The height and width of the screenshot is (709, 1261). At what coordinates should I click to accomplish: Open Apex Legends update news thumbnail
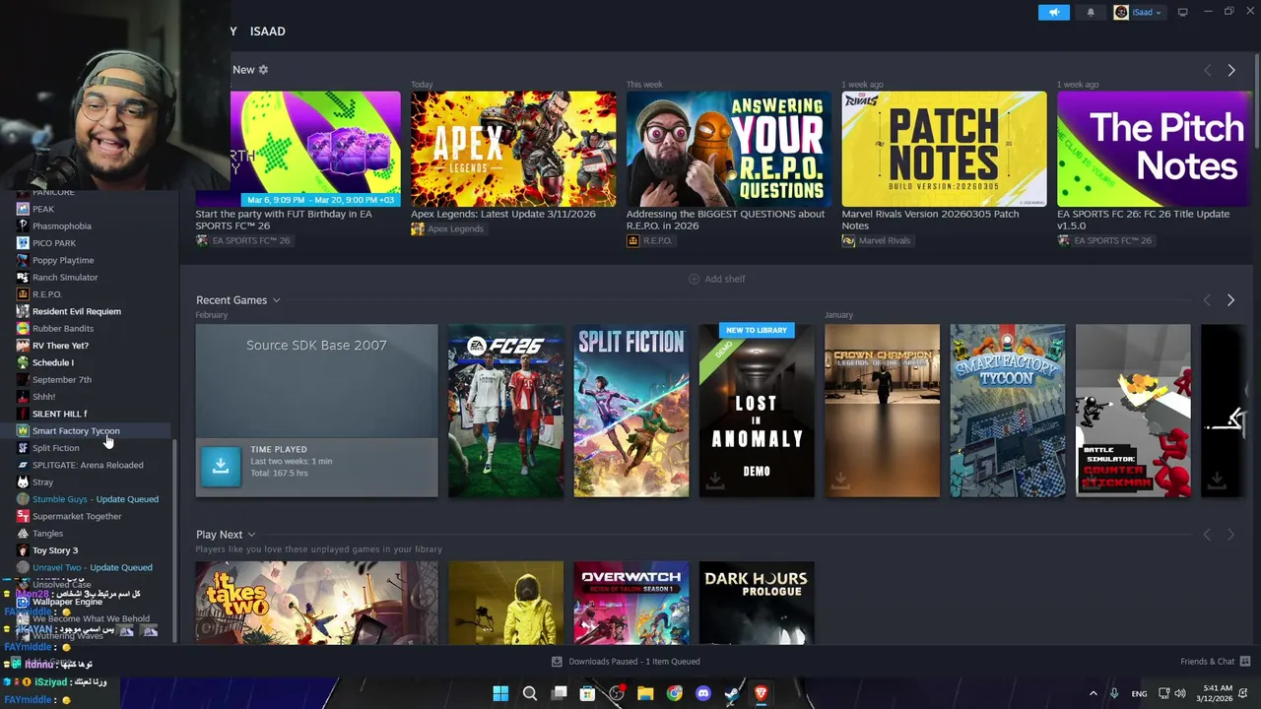pos(513,149)
